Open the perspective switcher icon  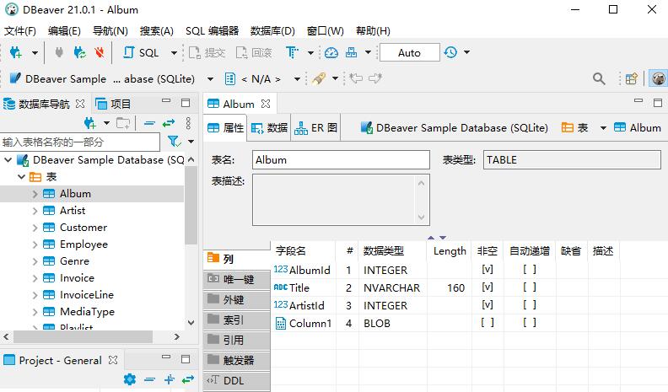pos(632,78)
